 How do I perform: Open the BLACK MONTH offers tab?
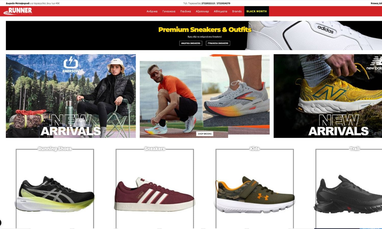pos(256,11)
